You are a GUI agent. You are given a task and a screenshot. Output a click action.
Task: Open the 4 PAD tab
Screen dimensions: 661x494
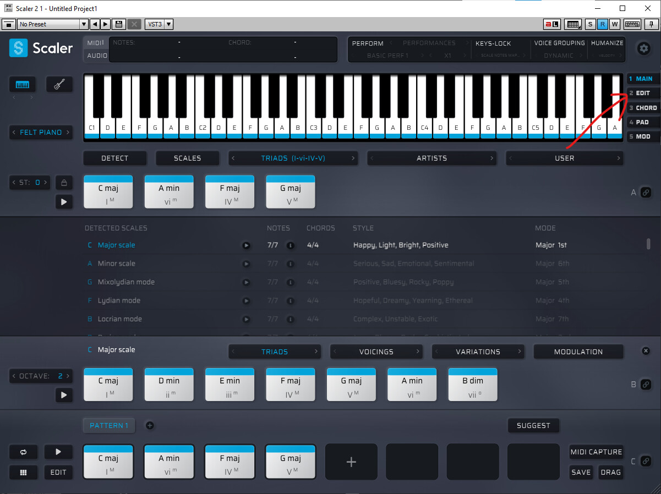pyautogui.click(x=642, y=122)
